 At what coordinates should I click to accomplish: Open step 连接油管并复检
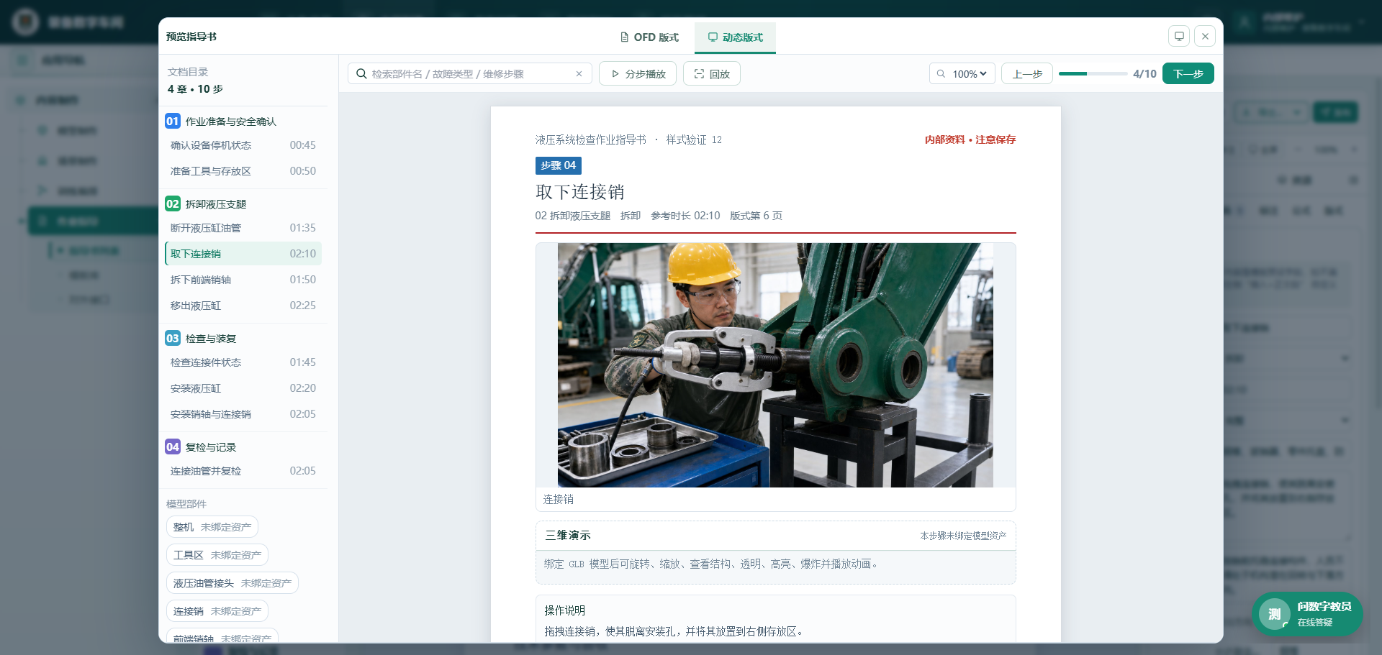coord(243,471)
